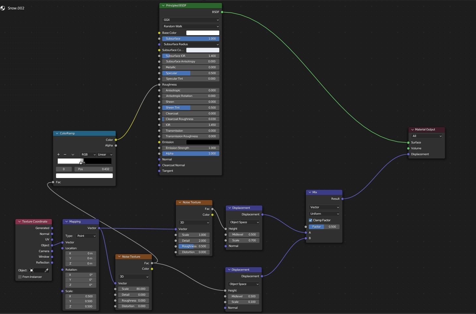This screenshot has width=476, height=314.
Task: Open the Mix Uniform factor mode dropdown
Action: (325, 214)
